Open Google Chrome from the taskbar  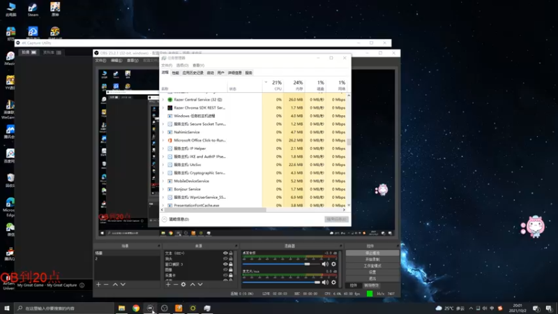(136, 308)
